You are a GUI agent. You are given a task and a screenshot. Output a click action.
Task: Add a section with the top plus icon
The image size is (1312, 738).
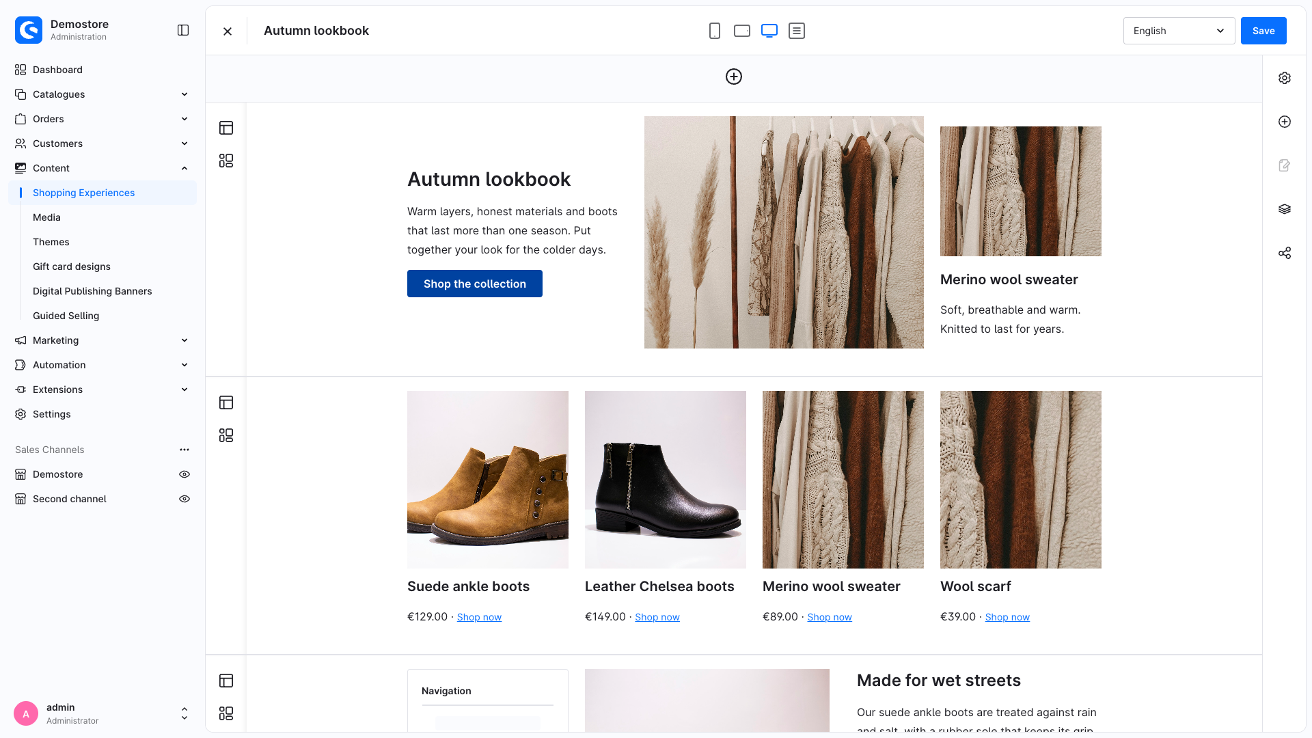click(734, 77)
